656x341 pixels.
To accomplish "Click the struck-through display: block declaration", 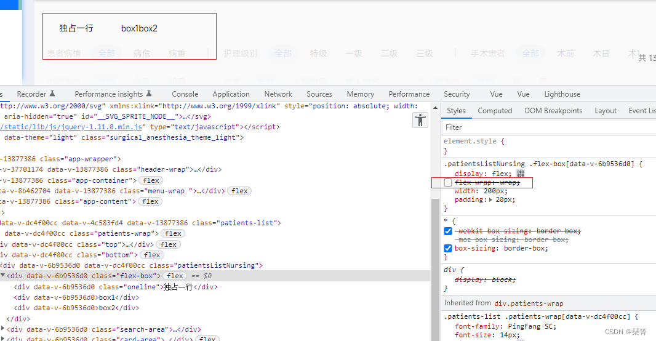I will (486, 279).
